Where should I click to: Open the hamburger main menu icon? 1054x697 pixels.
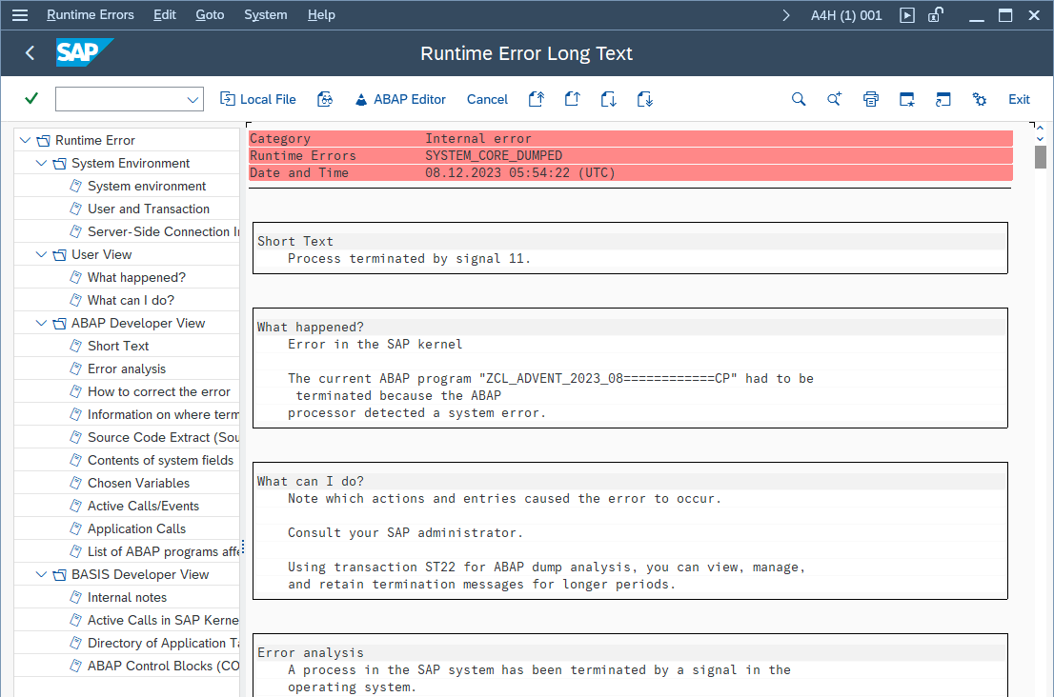(x=20, y=15)
